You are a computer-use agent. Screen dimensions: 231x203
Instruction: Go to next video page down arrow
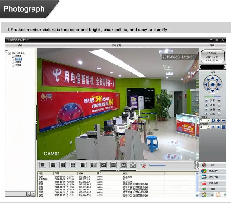point(197,167)
